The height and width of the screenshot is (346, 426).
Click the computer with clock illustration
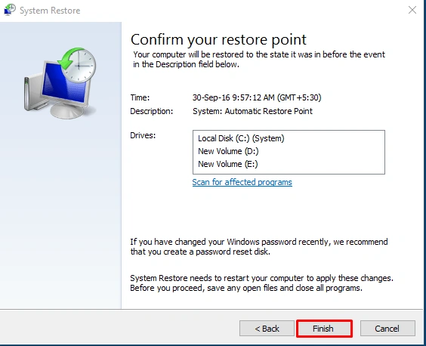click(60, 83)
